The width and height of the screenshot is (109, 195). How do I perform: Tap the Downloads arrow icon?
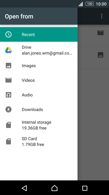pos(8,109)
